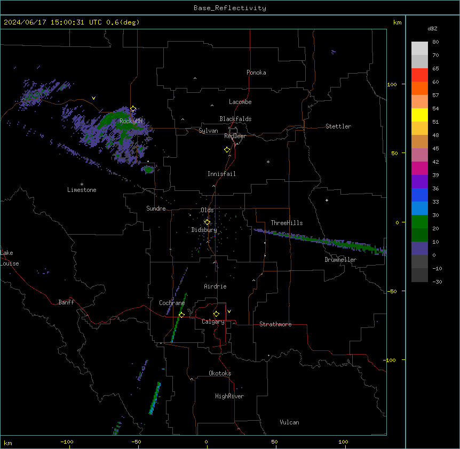Click the RedDeer city label
The image size is (460, 449).
click(235, 136)
